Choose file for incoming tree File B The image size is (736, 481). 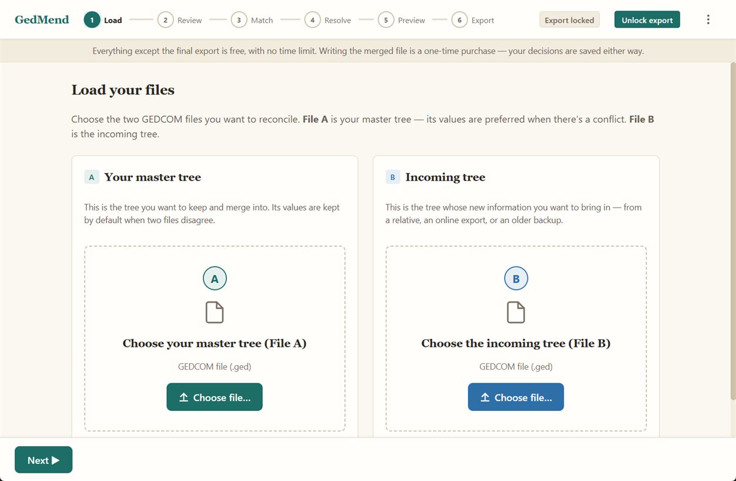[516, 397]
